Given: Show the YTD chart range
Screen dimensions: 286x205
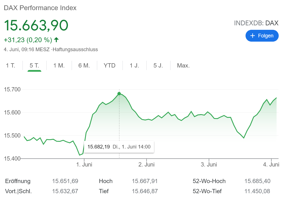Looking at the screenshot, I should tap(110, 66).
